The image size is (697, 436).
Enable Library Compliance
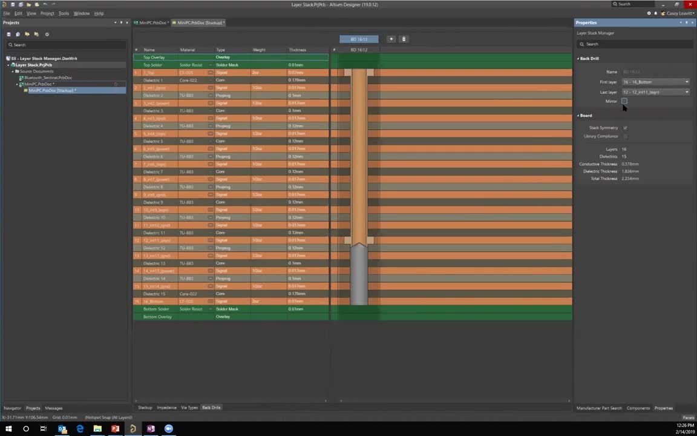tap(625, 136)
